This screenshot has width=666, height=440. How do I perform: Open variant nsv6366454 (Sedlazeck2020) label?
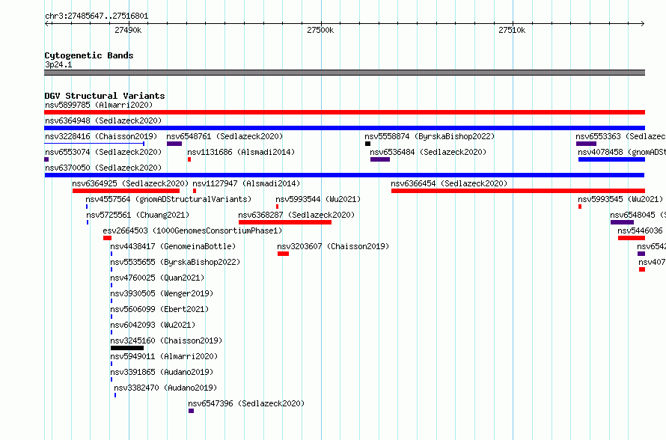(450, 183)
